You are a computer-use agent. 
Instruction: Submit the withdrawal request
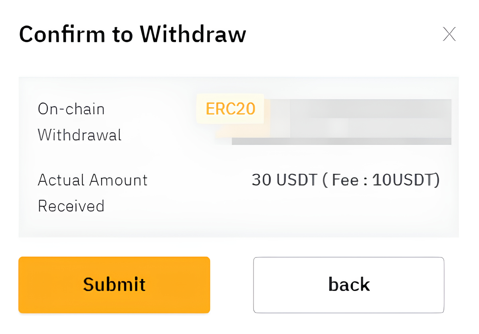click(114, 285)
